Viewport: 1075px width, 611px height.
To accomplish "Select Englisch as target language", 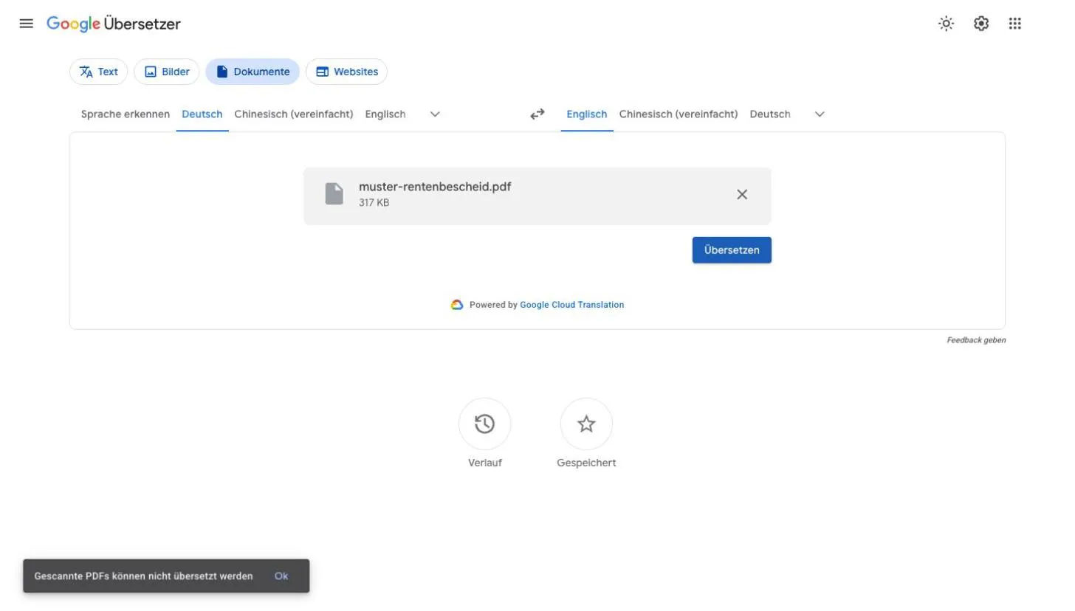I will click(x=587, y=114).
